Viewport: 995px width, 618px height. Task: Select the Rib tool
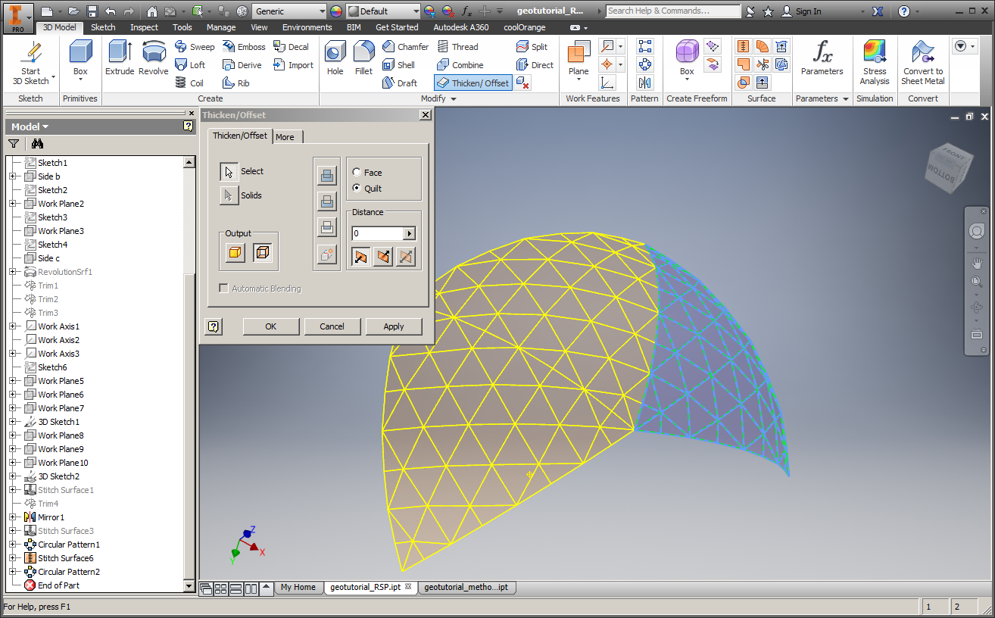pos(236,83)
